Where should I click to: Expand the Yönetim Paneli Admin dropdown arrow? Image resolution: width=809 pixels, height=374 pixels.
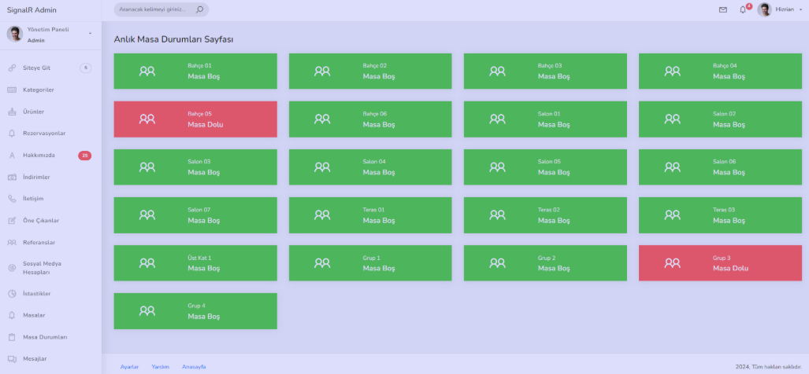point(91,34)
